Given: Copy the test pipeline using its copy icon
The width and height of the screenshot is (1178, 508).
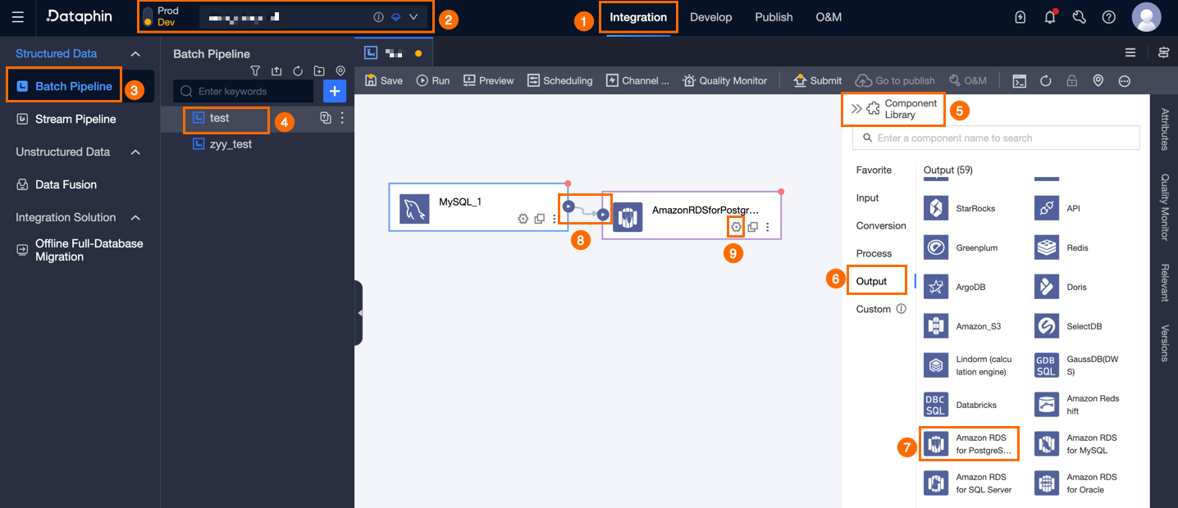Looking at the screenshot, I should coord(326,118).
